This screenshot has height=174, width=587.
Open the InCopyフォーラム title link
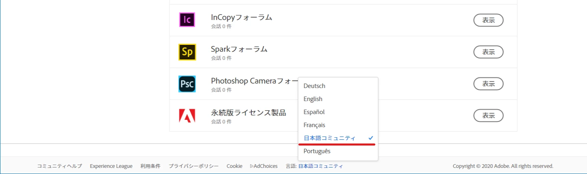[x=242, y=17]
